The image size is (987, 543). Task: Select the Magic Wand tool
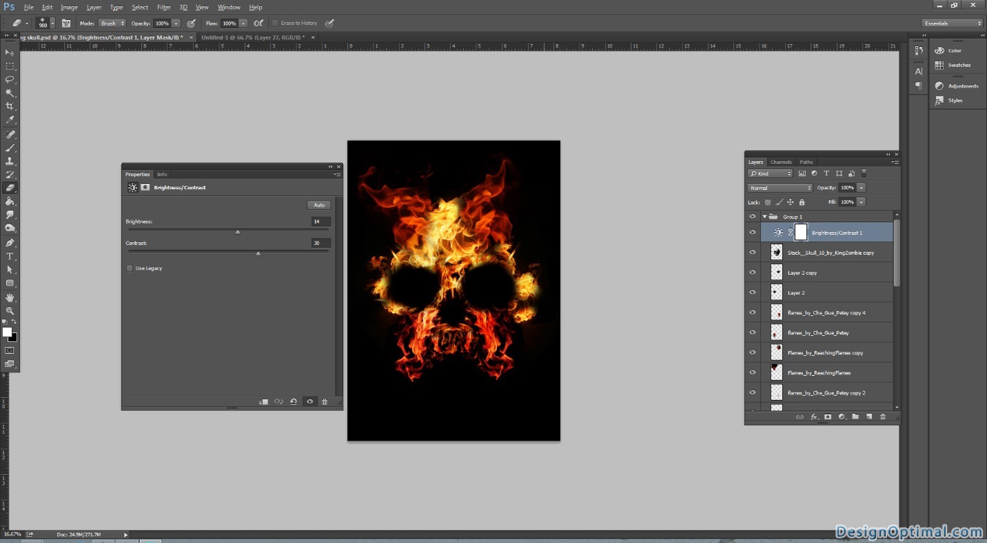10,93
